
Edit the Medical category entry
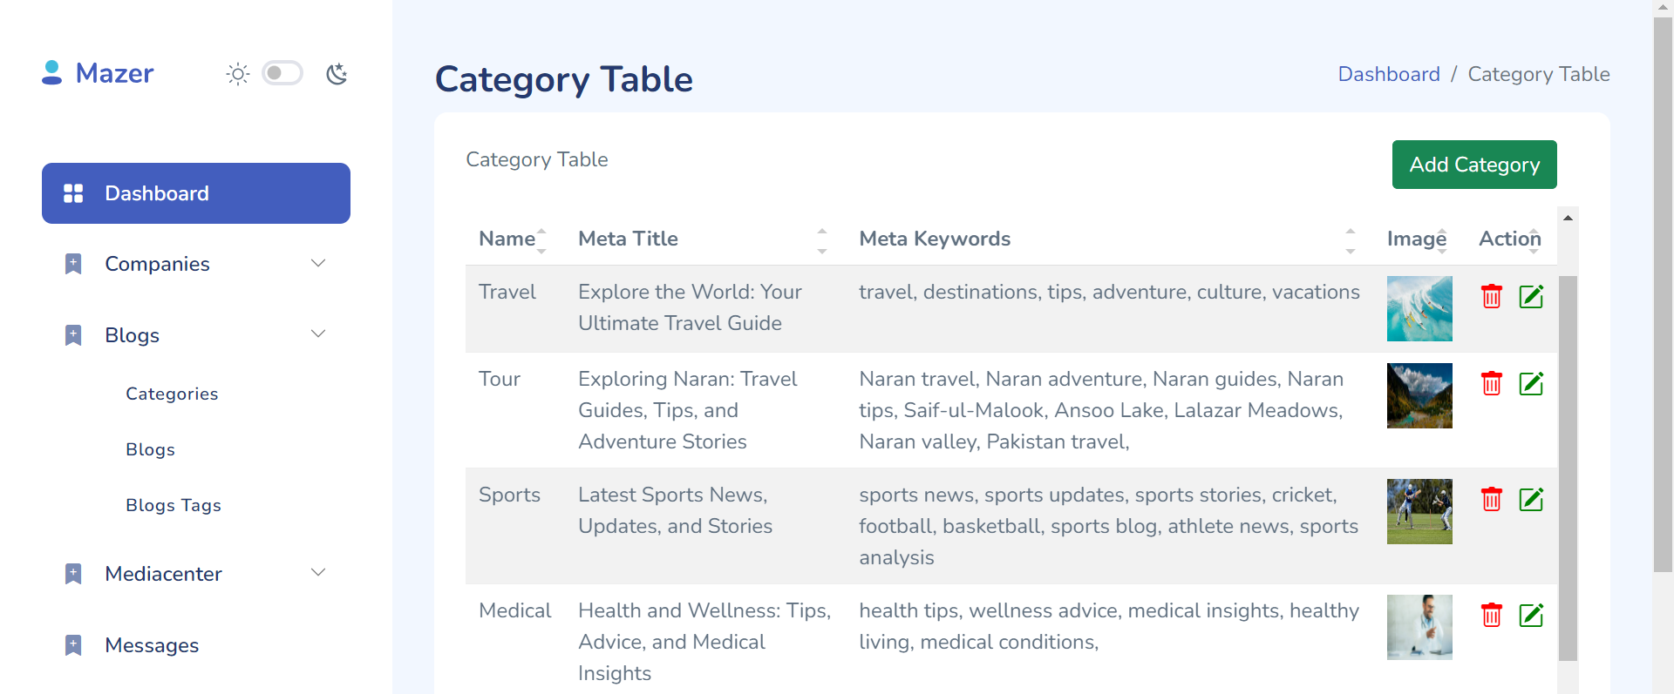point(1531,615)
